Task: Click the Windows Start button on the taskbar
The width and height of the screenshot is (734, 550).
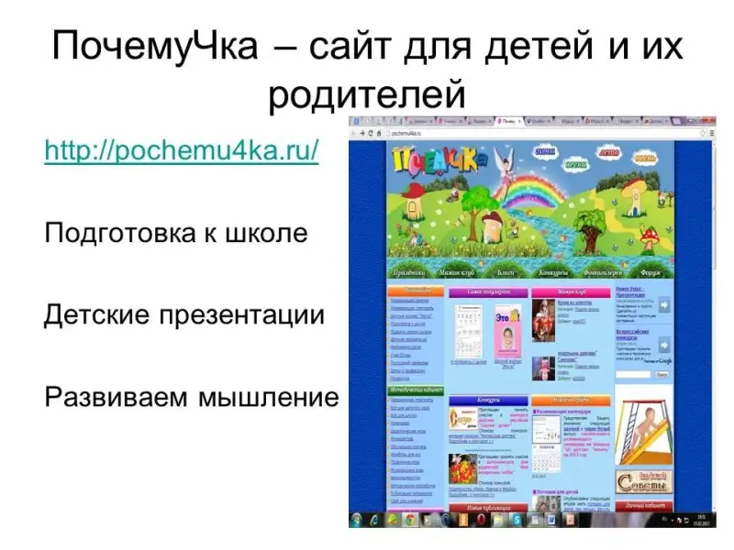Action: click(x=357, y=520)
